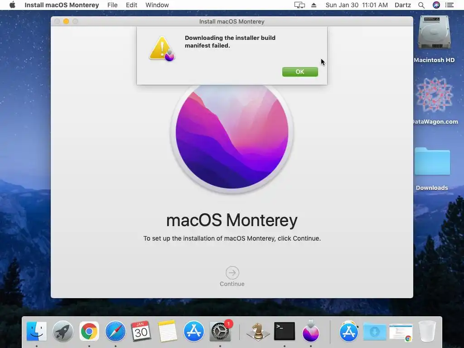Click the macOS Monterey logo image
This screenshot has width=464, height=348.
(x=232, y=136)
